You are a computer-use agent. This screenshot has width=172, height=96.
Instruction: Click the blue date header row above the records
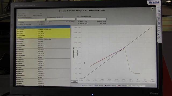pyautogui.click(x=43, y=27)
